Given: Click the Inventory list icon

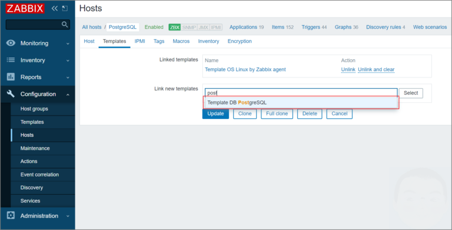Looking at the screenshot, I should pyautogui.click(x=11, y=60).
